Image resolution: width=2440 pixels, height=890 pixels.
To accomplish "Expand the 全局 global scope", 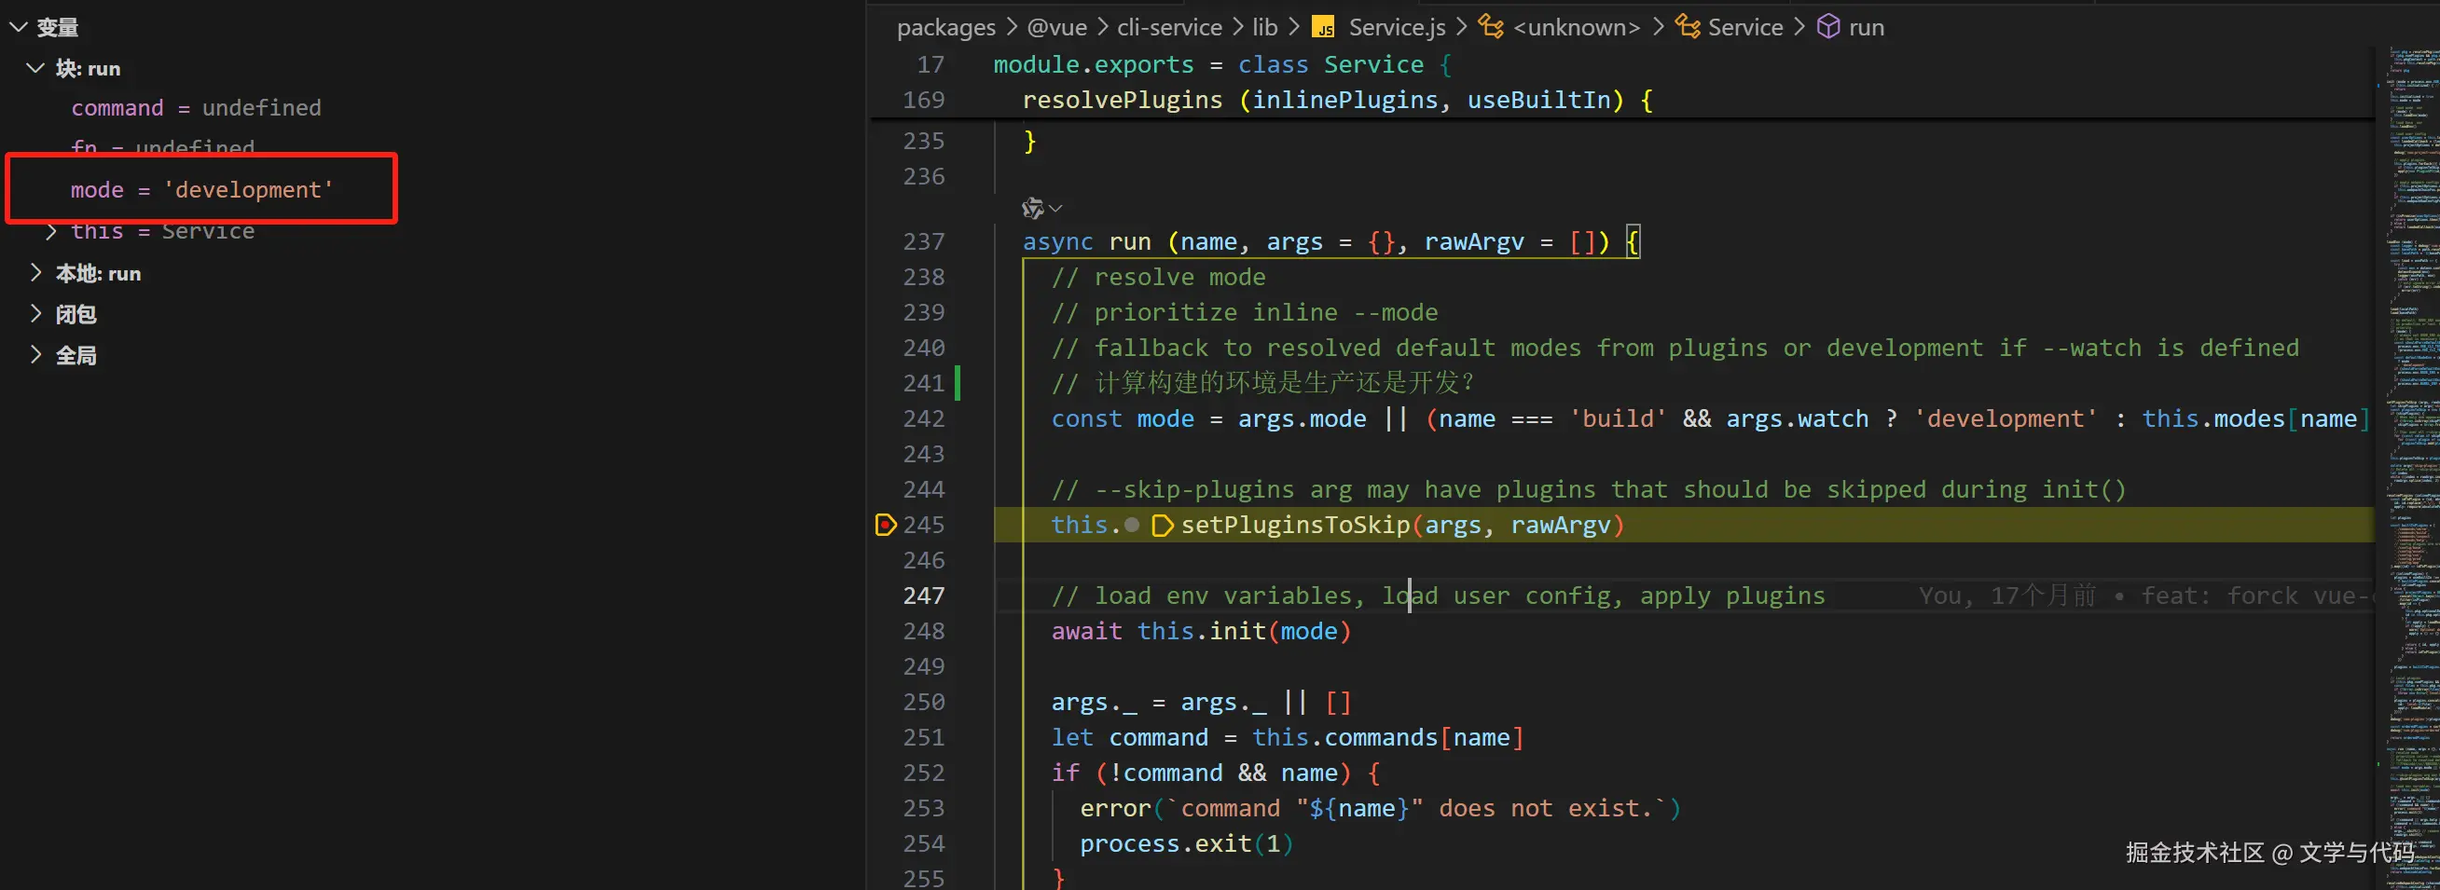I will [36, 355].
